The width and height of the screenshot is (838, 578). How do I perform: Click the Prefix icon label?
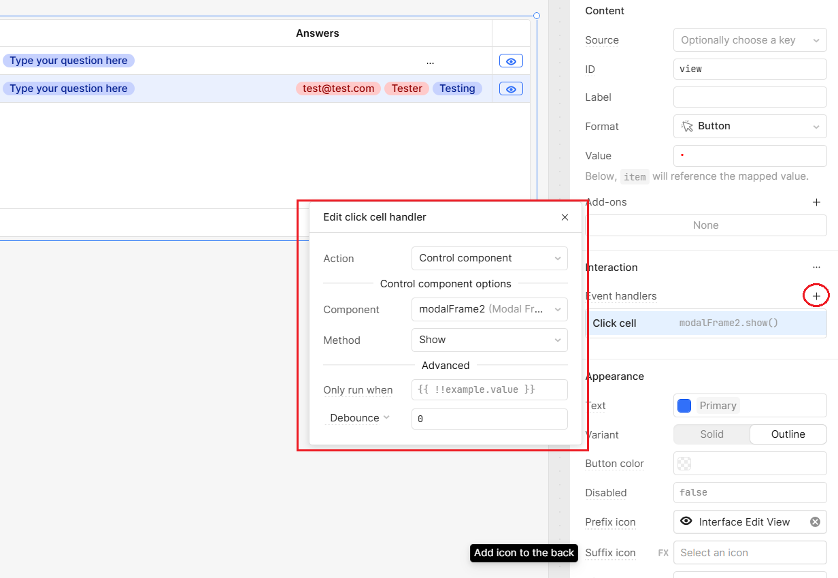click(610, 522)
